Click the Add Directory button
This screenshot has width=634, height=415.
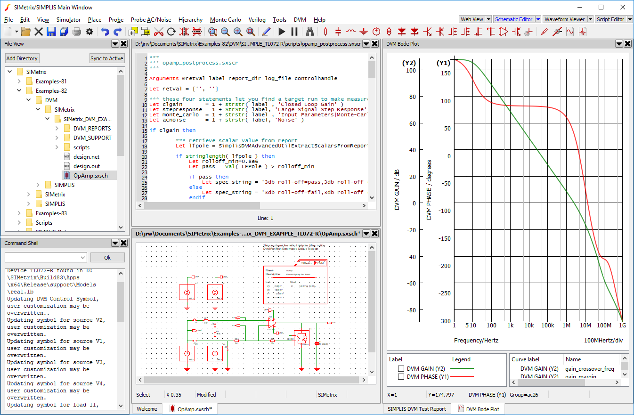click(22, 58)
